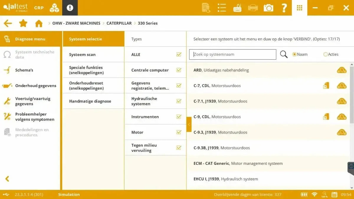Open the Diagnose menu
Viewport: 354px width, 199px height.
[x=30, y=39]
